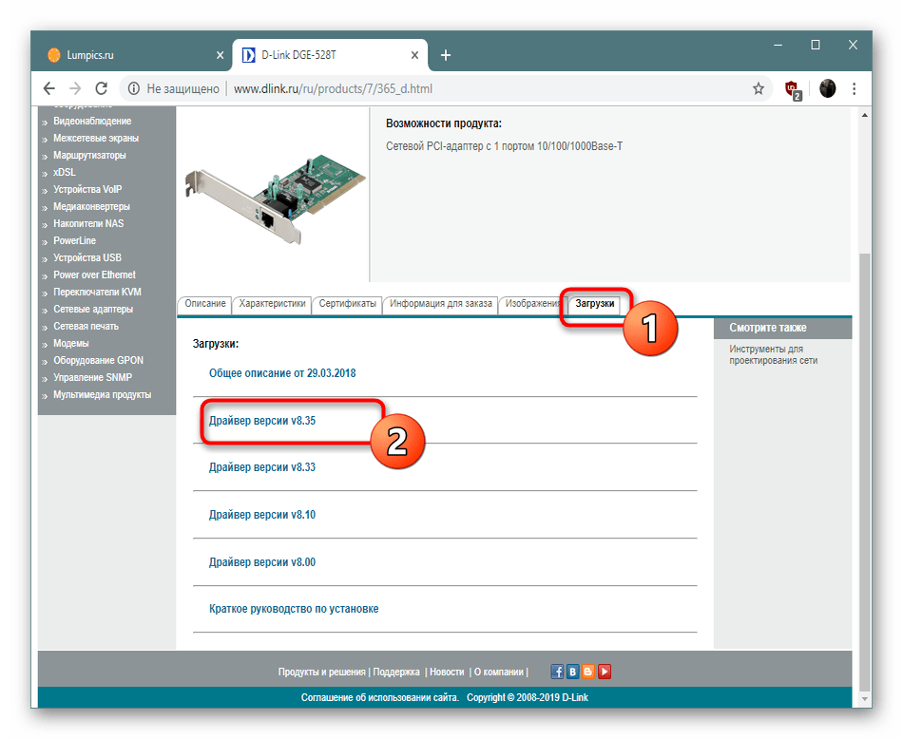The width and height of the screenshot is (903, 739).
Task: Open the Краткое руководство по установке link
Action: tap(293, 609)
